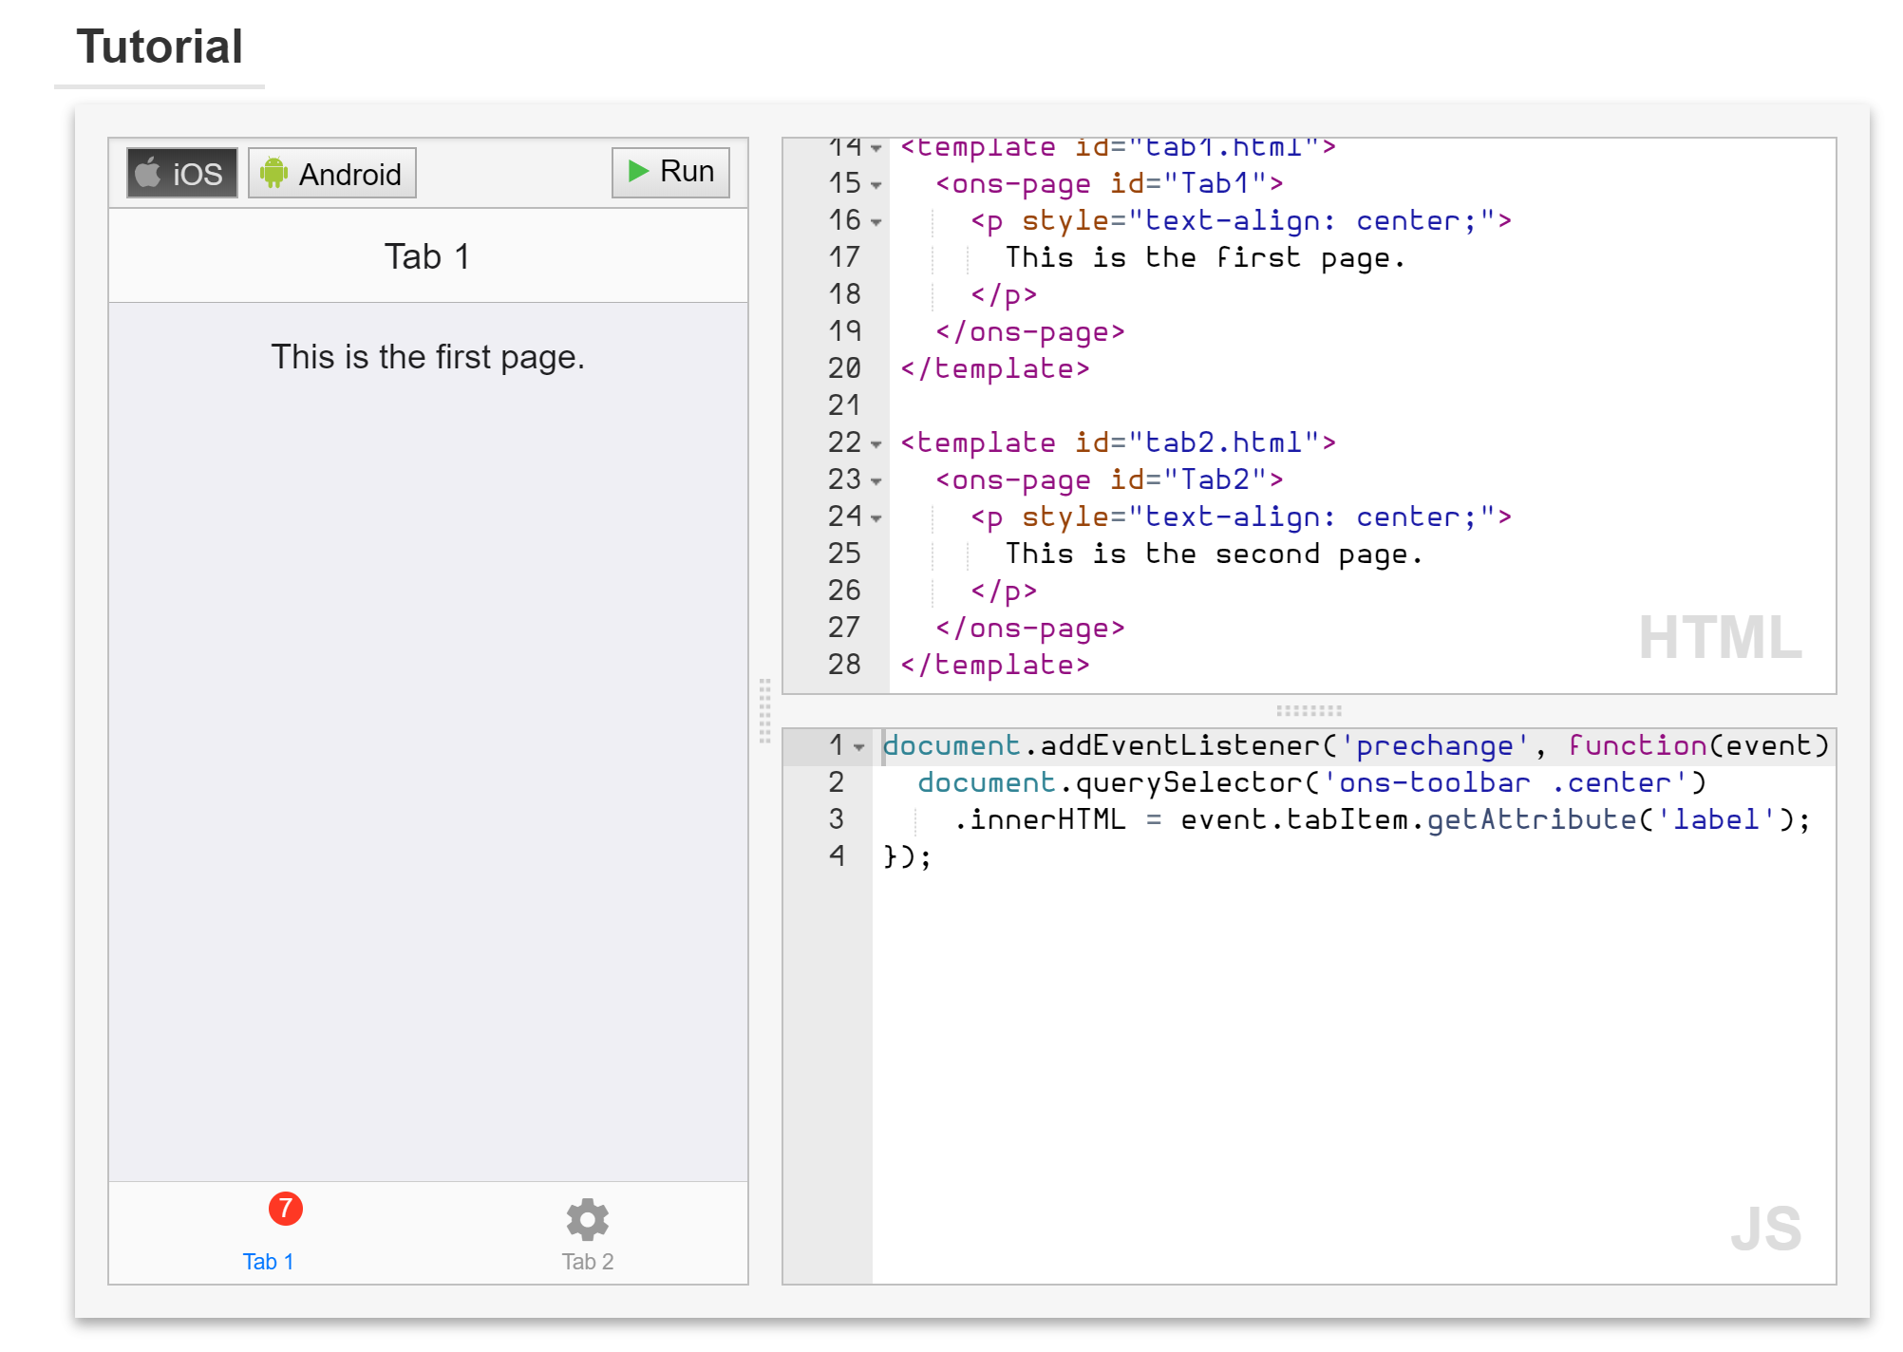Switch preview to Android platform
The image size is (1903, 1352).
(x=332, y=173)
